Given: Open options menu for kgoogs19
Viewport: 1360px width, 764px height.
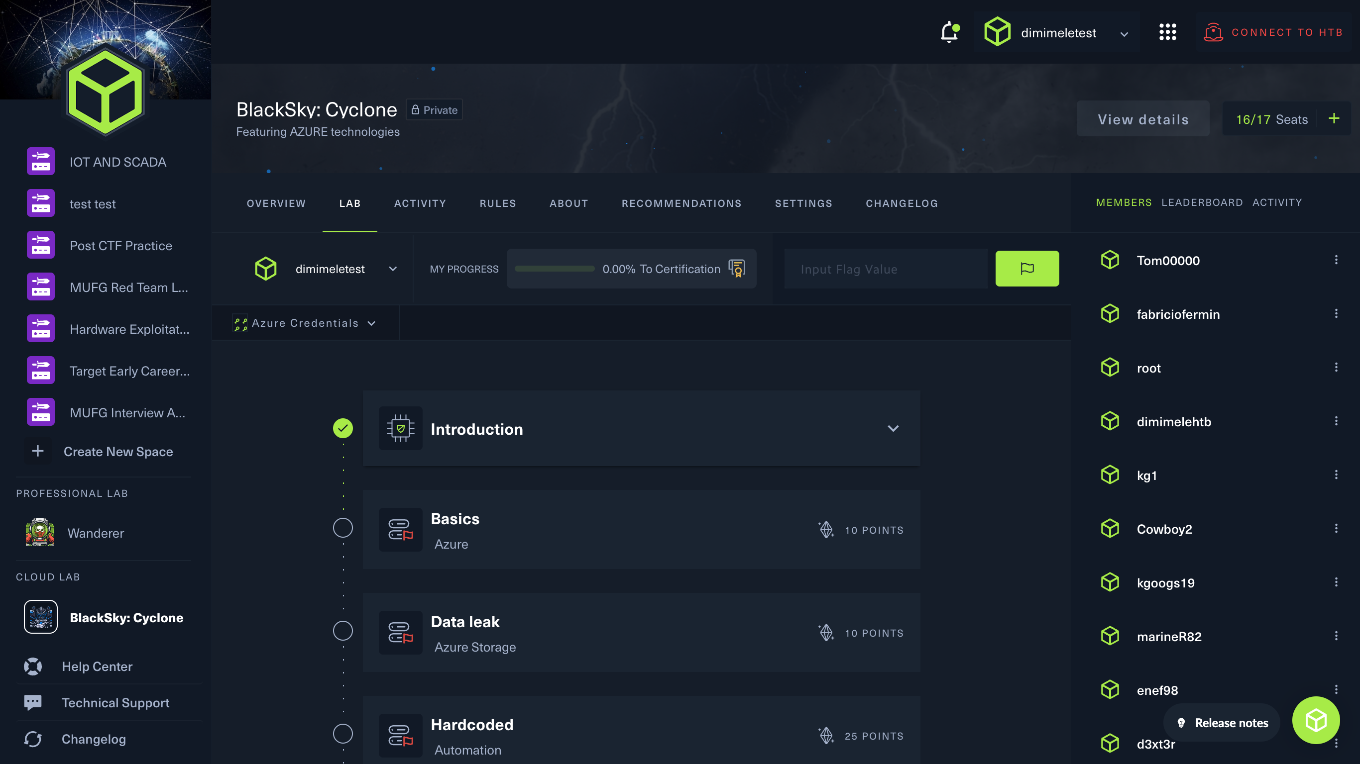Looking at the screenshot, I should point(1336,582).
